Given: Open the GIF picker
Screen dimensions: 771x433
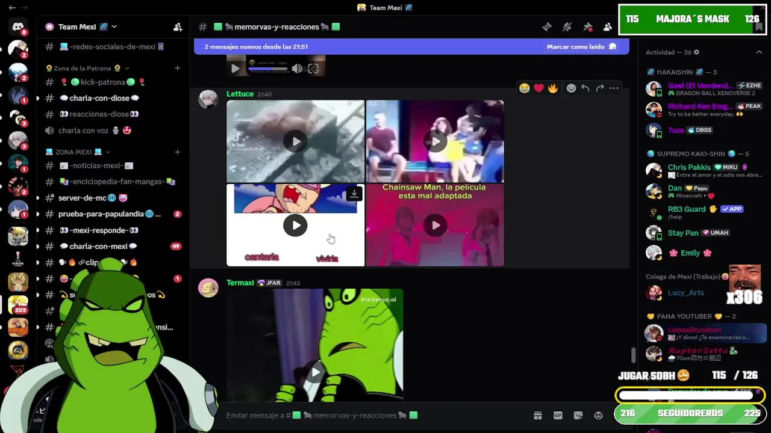Looking at the screenshot, I should [x=558, y=416].
